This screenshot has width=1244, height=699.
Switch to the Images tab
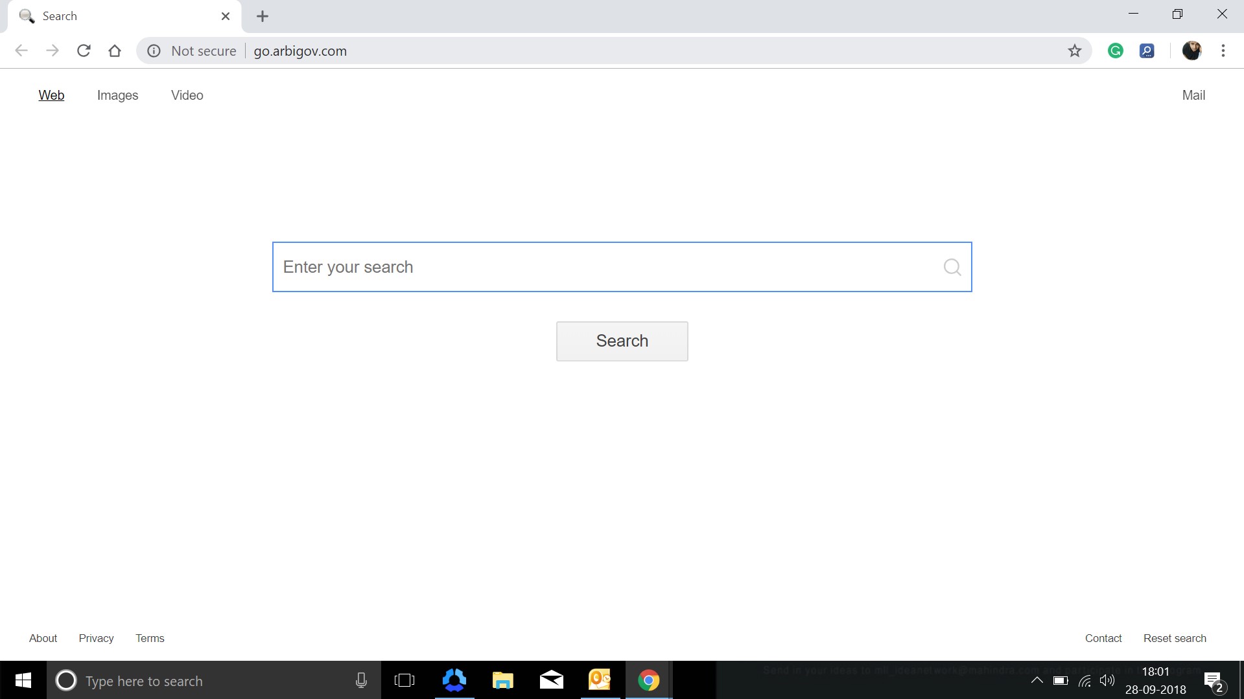[x=117, y=95]
